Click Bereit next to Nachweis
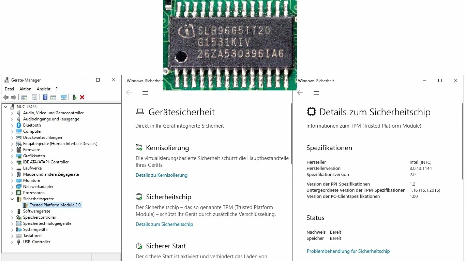 pos(335,232)
